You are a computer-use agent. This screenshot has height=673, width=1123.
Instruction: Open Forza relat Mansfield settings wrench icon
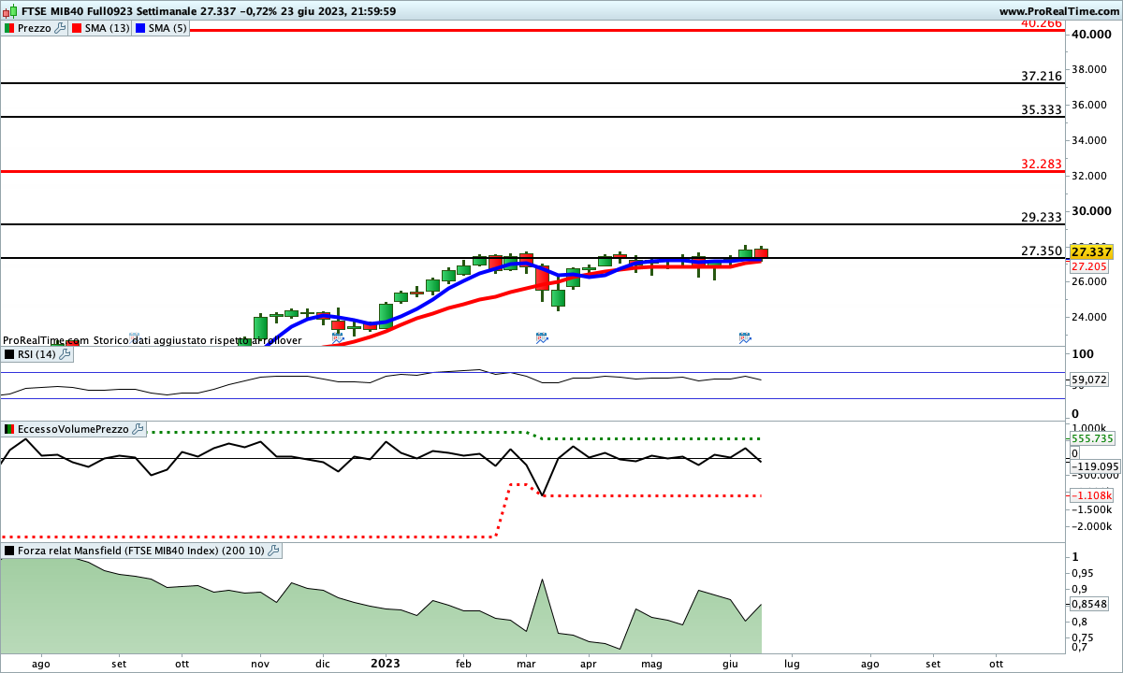(x=273, y=551)
